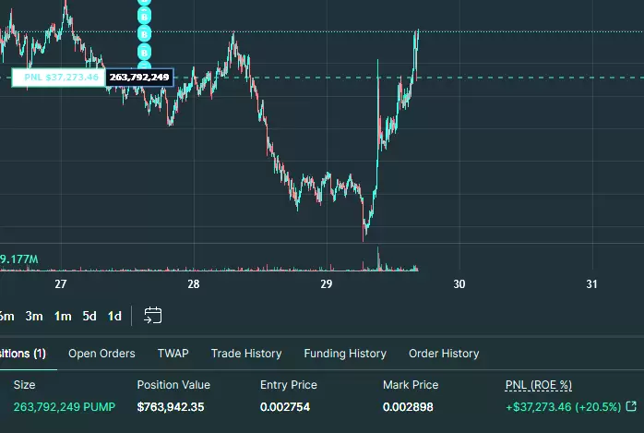This screenshot has width=644, height=433.
Task: Click the topmost B buy marker on chart
Action: pyautogui.click(x=144, y=2)
